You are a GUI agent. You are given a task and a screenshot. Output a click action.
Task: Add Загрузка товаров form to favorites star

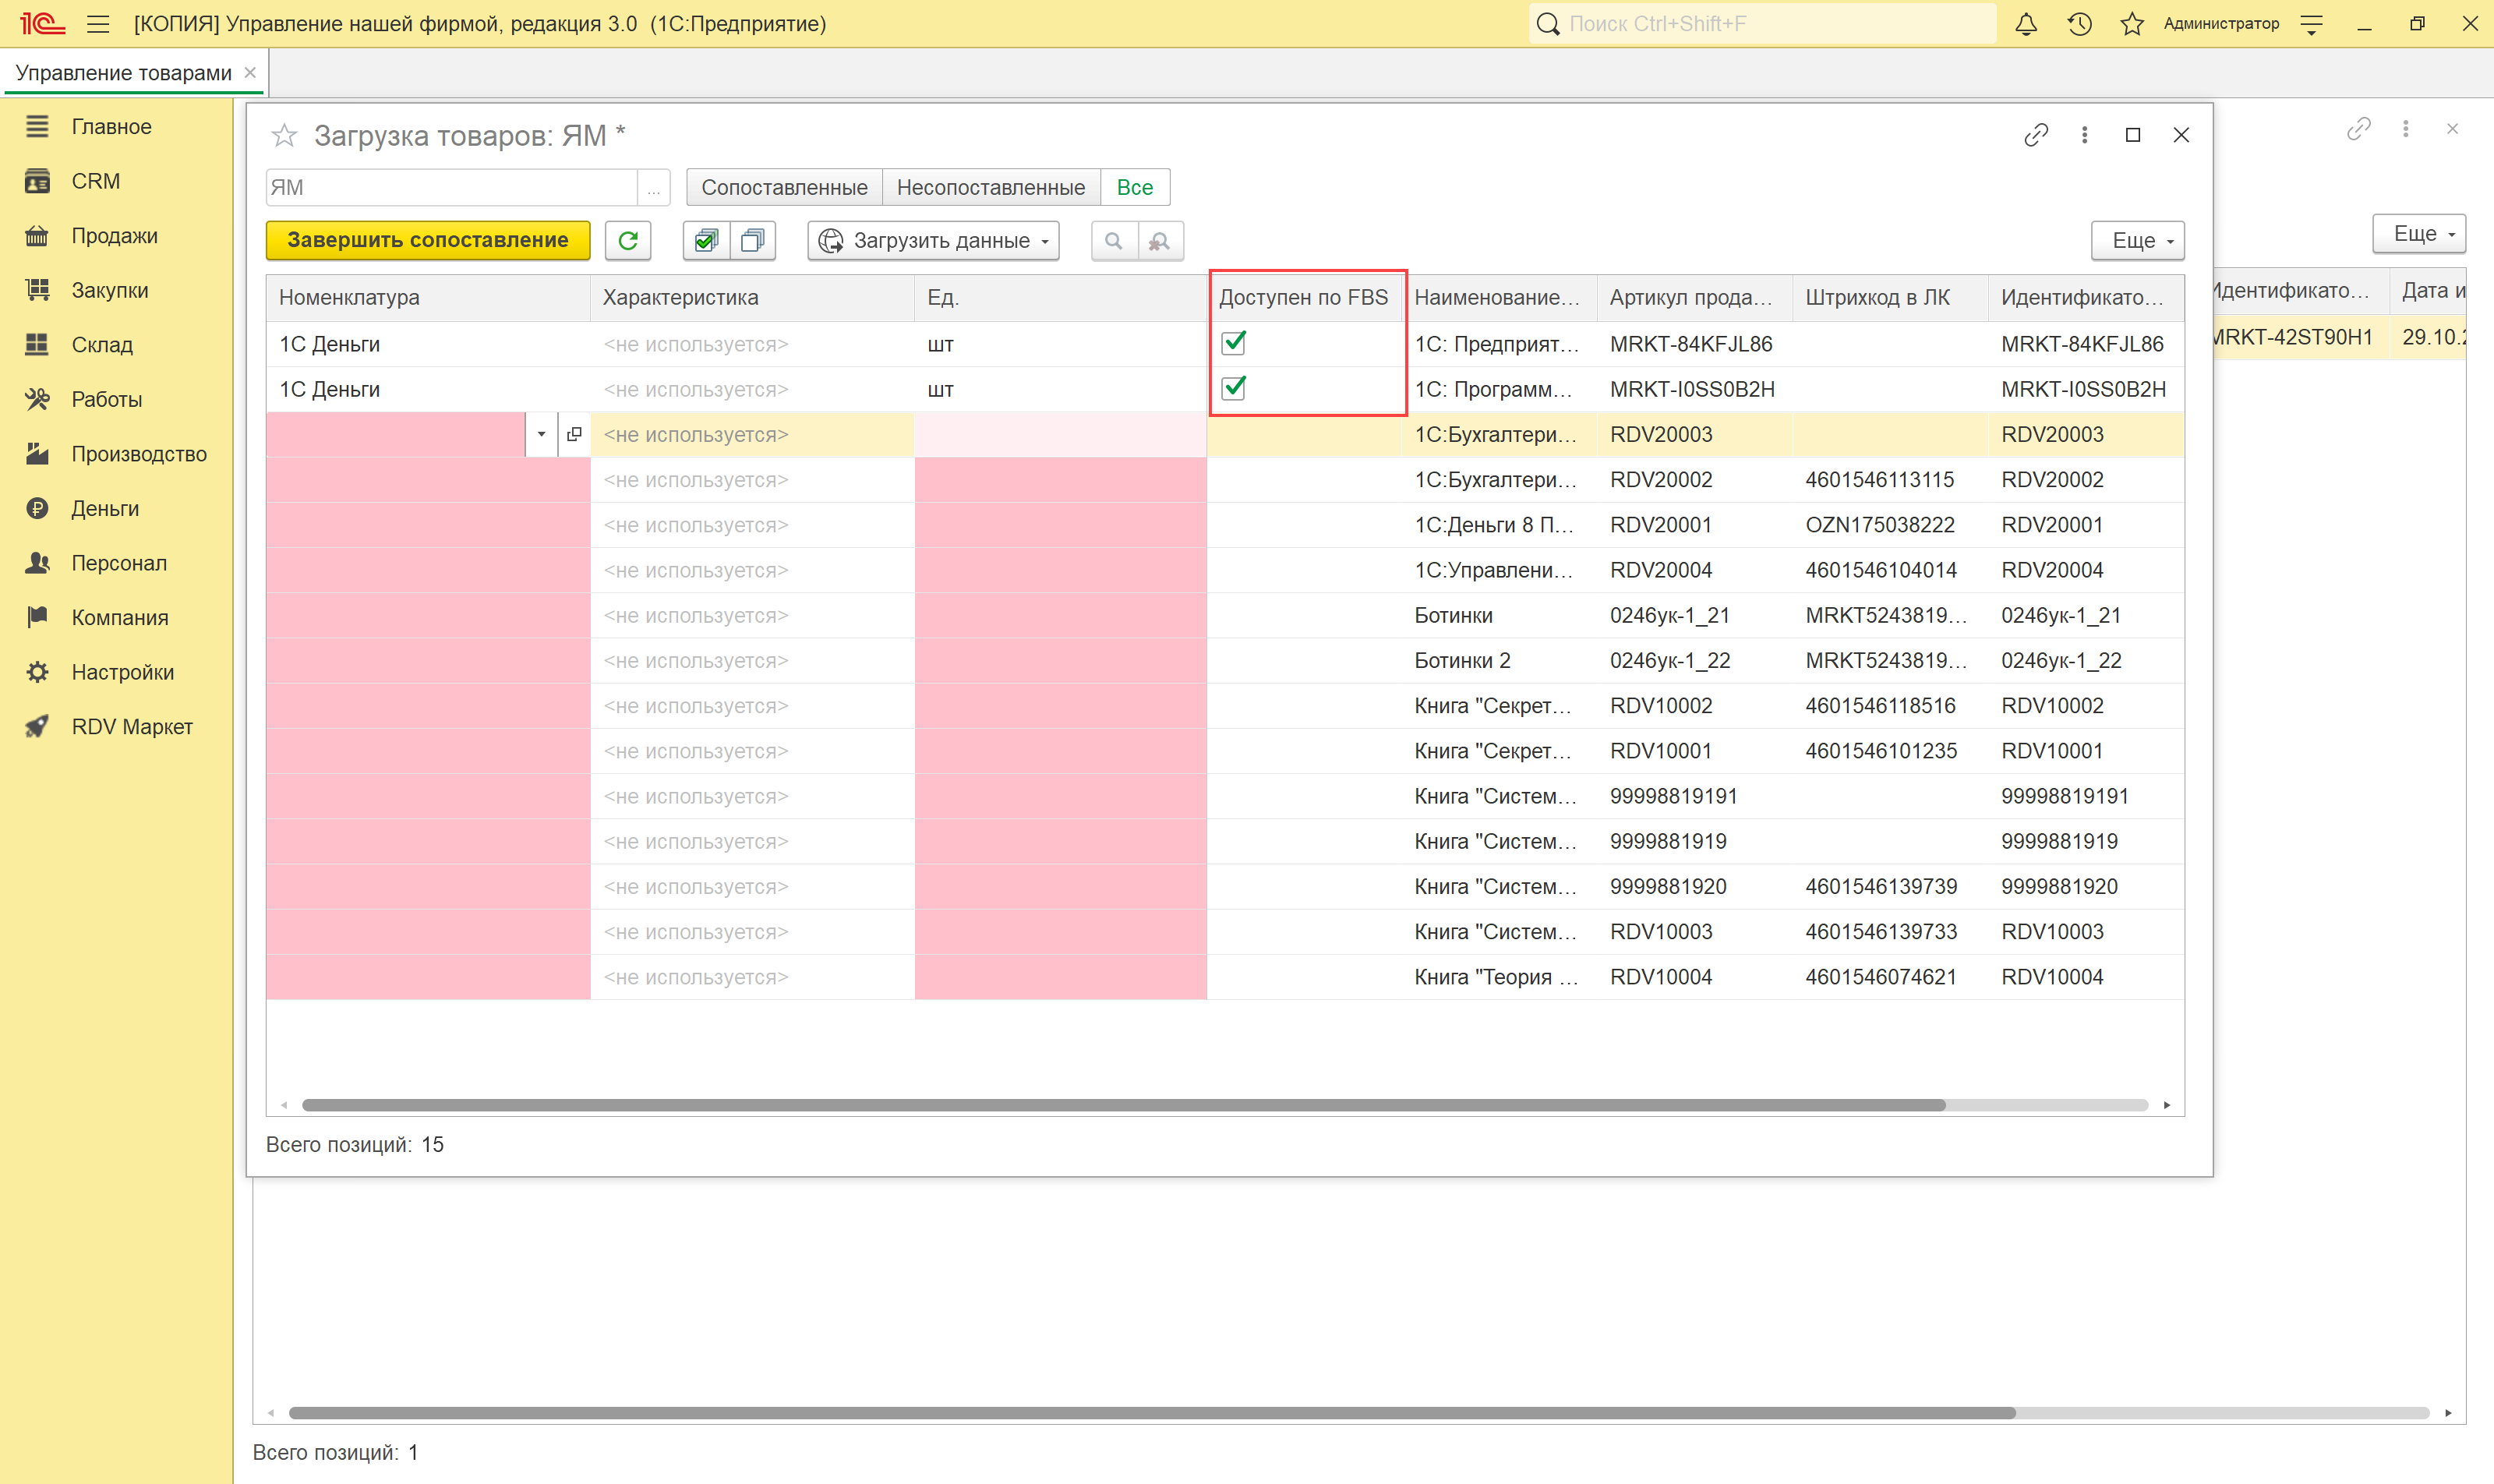click(285, 135)
